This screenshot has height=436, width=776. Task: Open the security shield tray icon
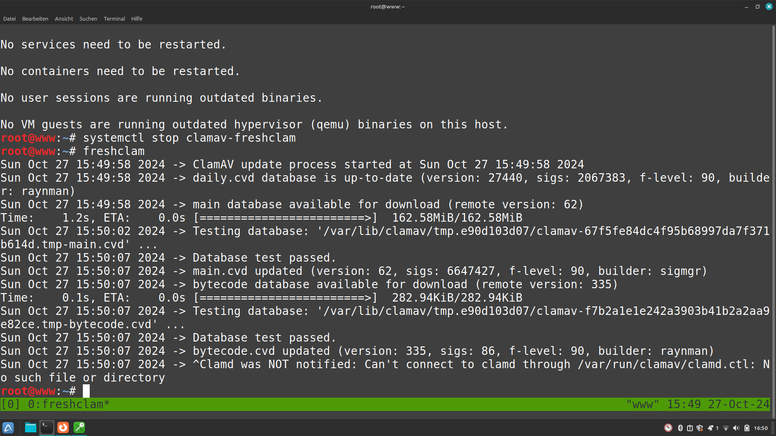700,428
